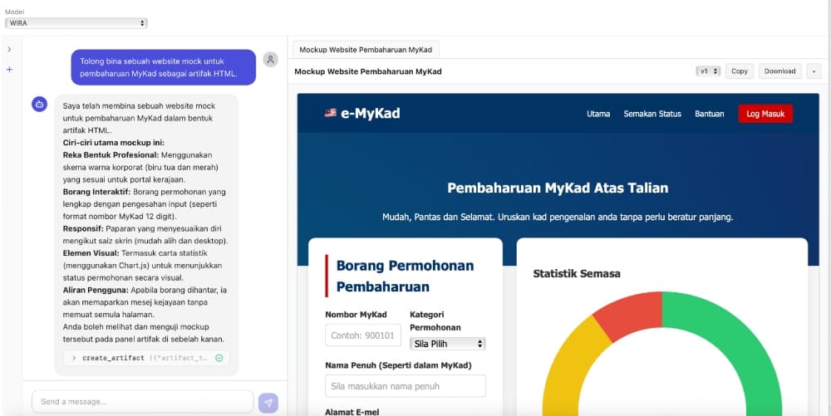Click the assistant bot avatar icon
Viewport: 831px width, 416px height.
tap(39, 105)
